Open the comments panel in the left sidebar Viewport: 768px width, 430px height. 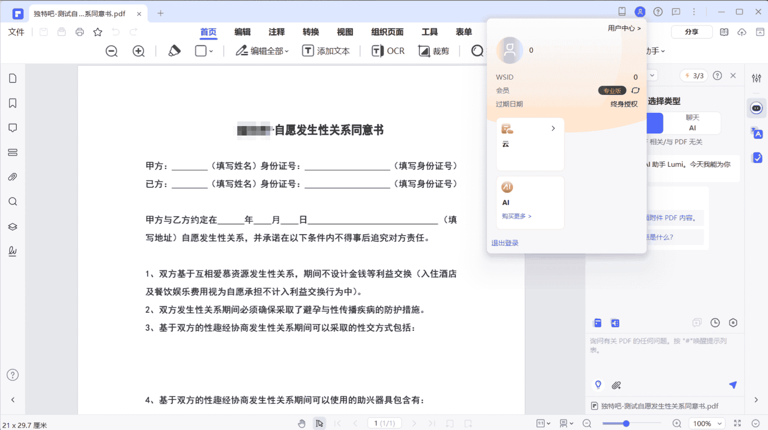pos(13,127)
